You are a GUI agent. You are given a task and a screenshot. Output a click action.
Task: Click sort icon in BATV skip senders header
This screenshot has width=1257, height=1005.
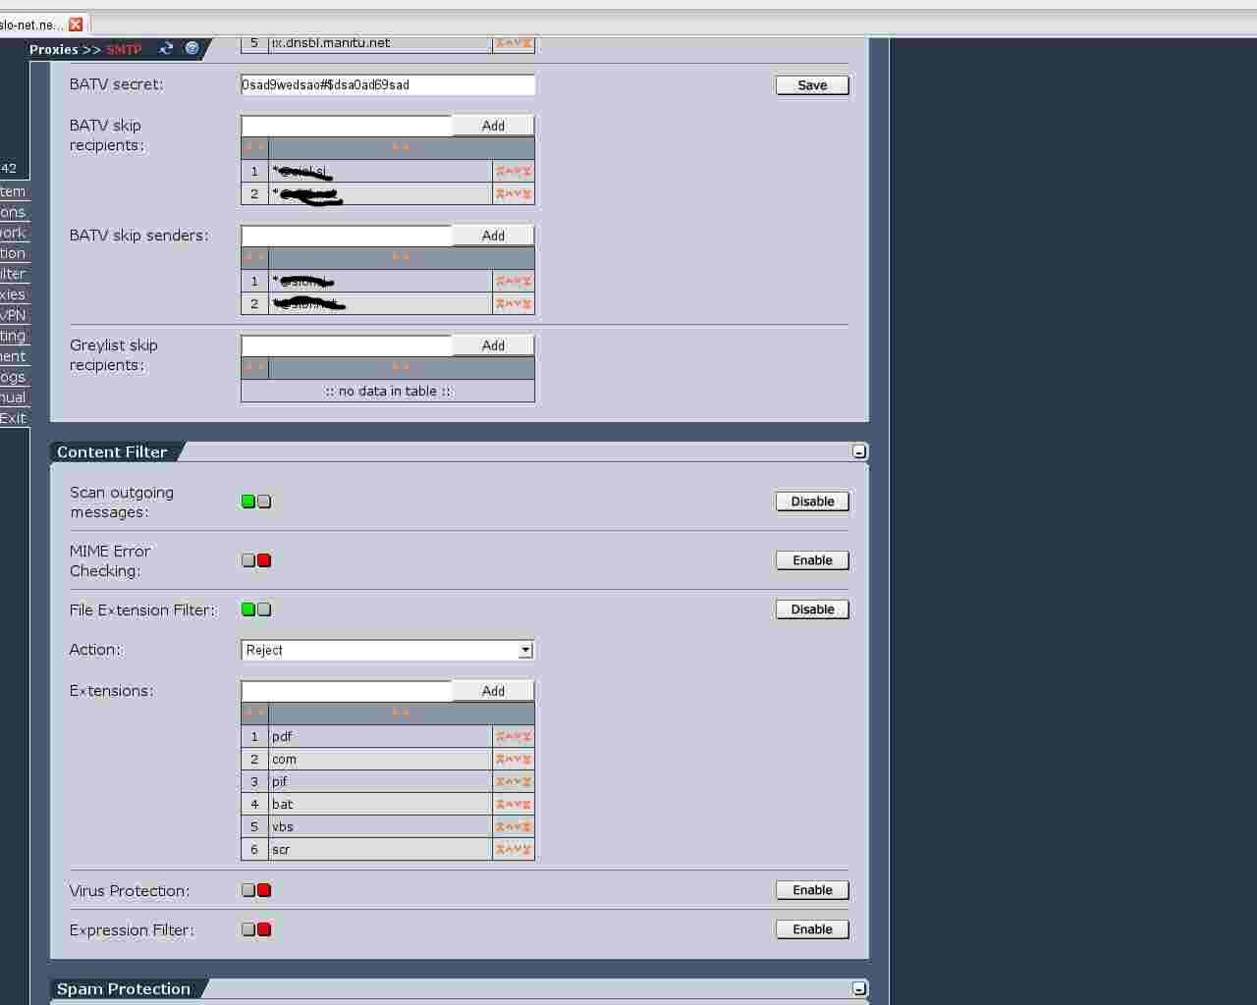401,257
